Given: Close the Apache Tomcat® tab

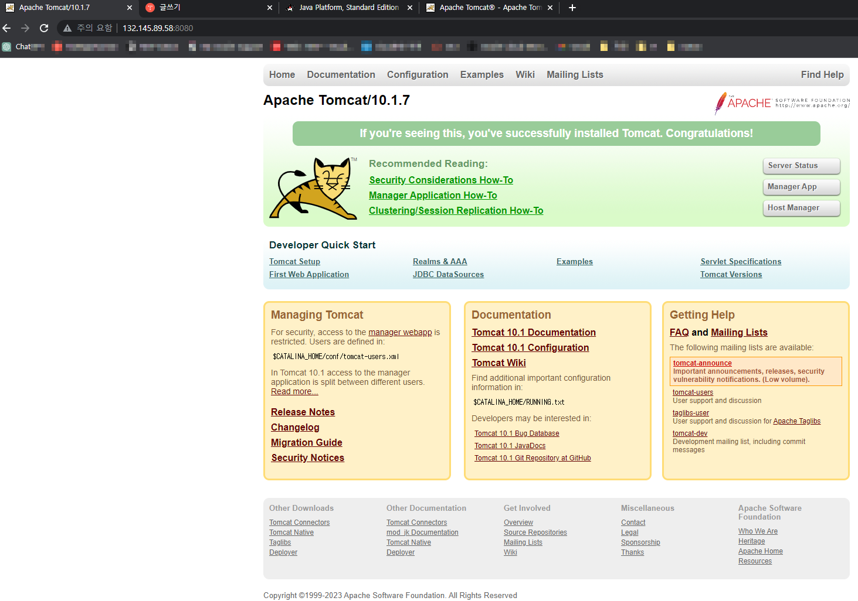Looking at the screenshot, I should point(550,8).
